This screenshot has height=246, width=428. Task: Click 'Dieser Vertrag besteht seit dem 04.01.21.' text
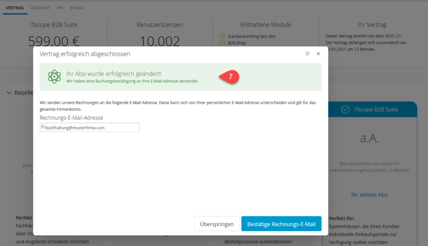pos(364,36)
